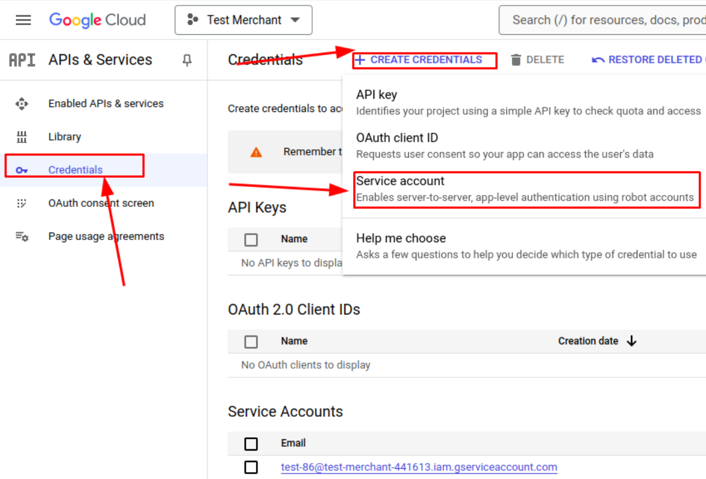This screenshot has width=706, height=479.
Task: Click the Service Accounts section heading
Action: pos(285,411)
